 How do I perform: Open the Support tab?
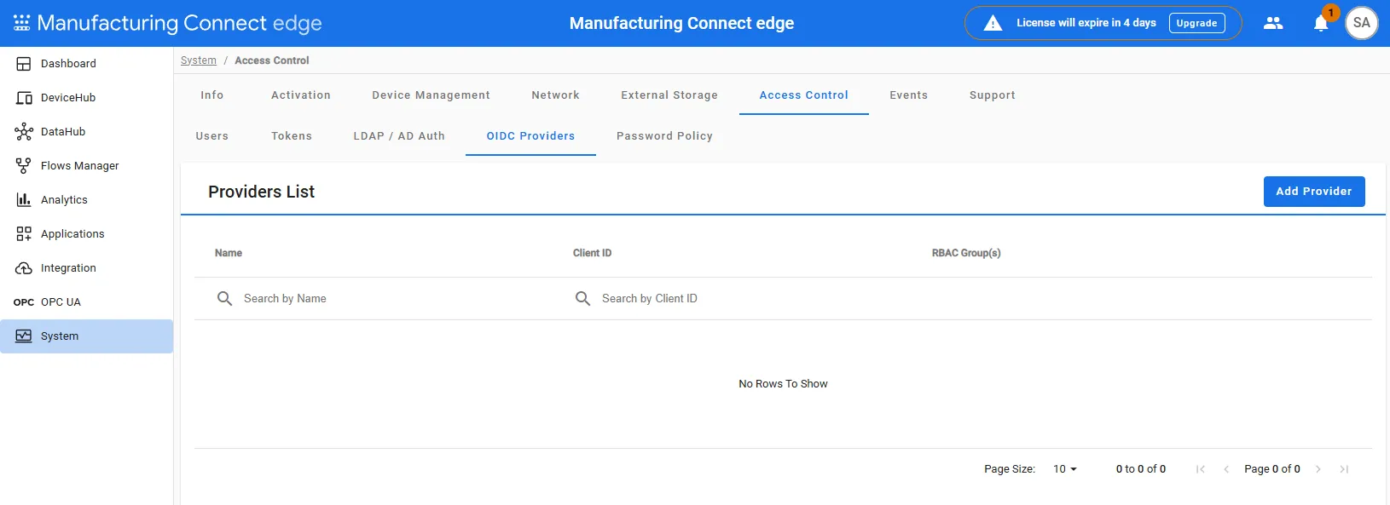coord(993,95)
